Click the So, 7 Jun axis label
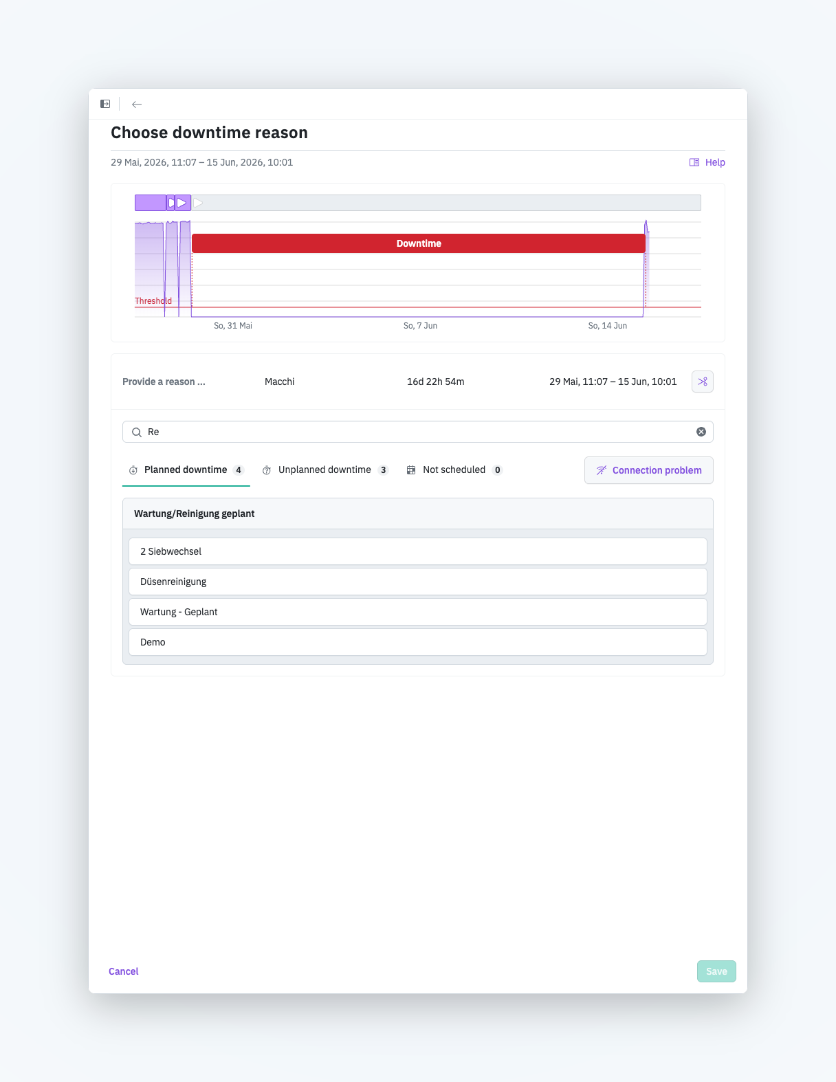 tap(420, 326)
